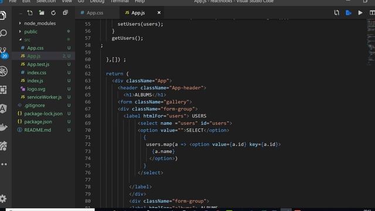Click line number 72 in the gutter
The image size is (375, 211).
(x=88, y=144)
